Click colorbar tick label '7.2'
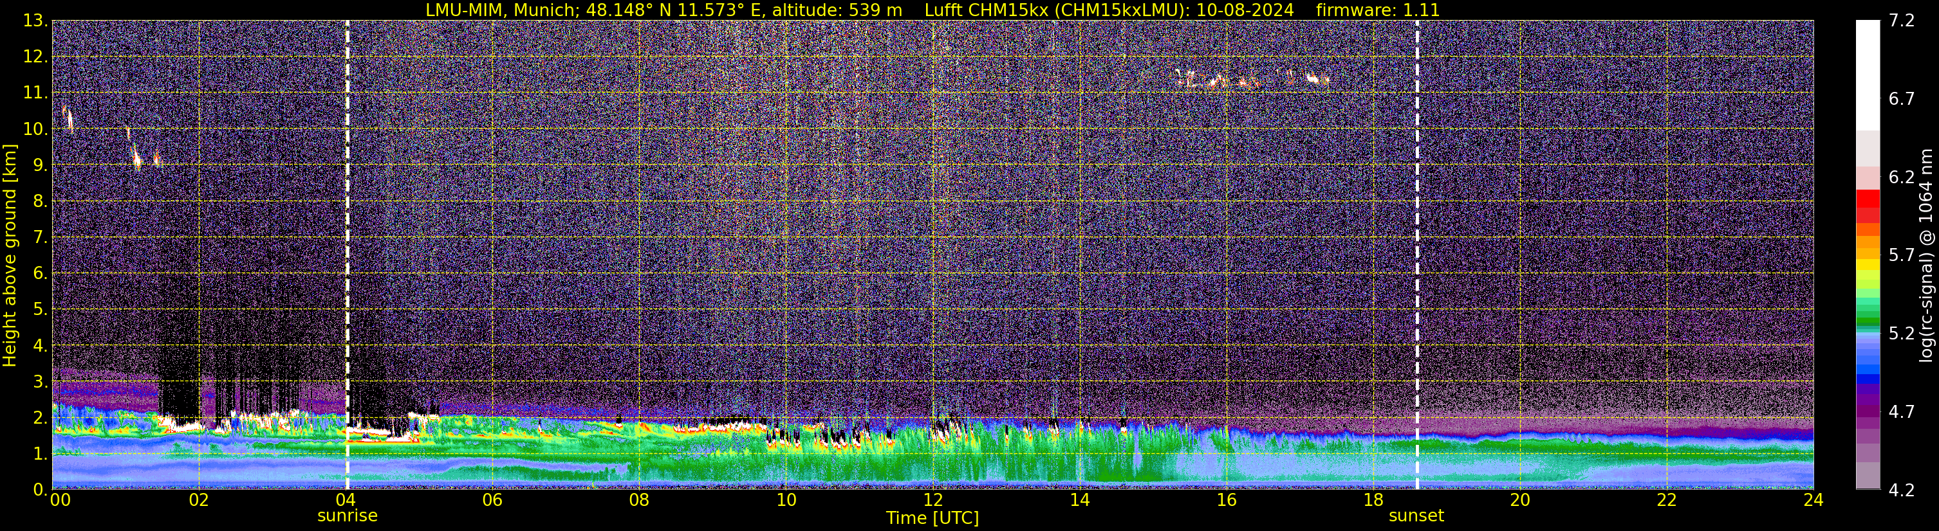 click(x=1902, y=21)
